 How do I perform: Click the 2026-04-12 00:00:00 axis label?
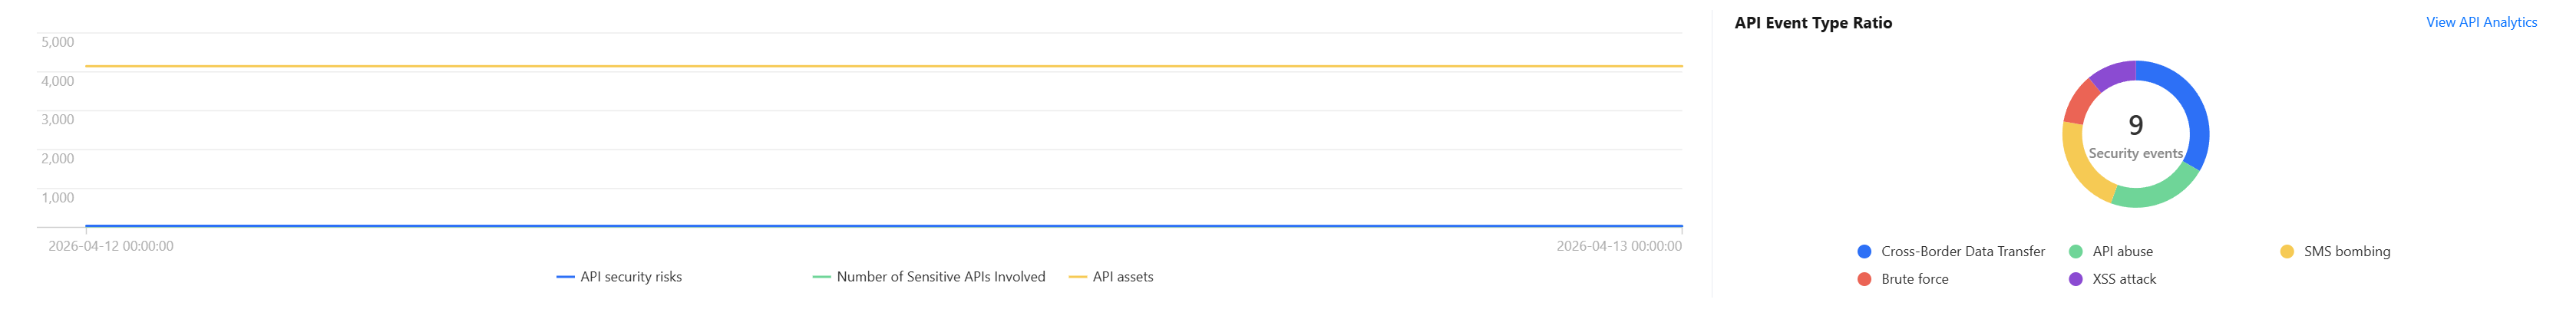(110, 246)
